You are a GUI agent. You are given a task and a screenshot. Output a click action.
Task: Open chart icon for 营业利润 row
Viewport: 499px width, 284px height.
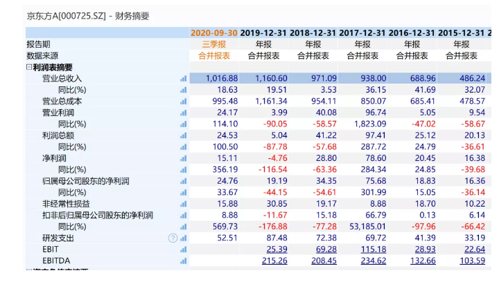[x=183, y=113]
